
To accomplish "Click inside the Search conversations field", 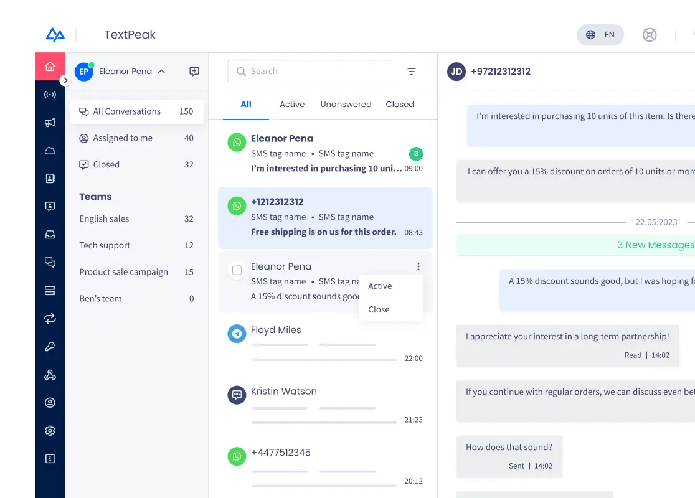I will pyautogui.click(x=308, y=71).
